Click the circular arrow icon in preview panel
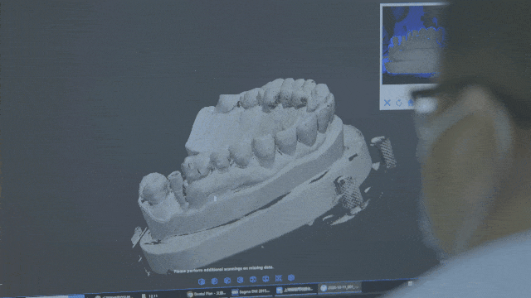The width and height of the screenshot is (531, 298). 399,103
